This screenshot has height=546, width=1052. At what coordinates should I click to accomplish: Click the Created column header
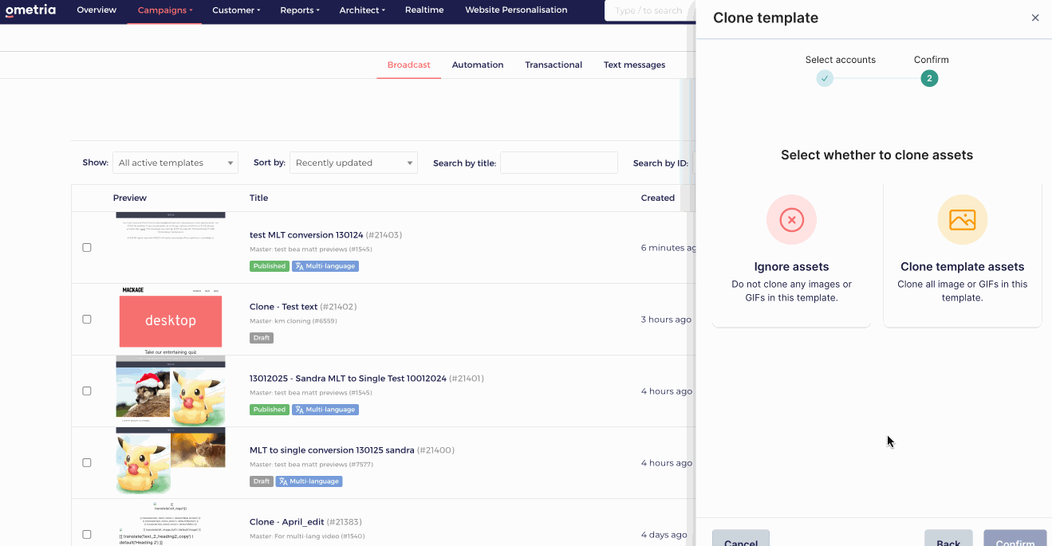(657, 198)
